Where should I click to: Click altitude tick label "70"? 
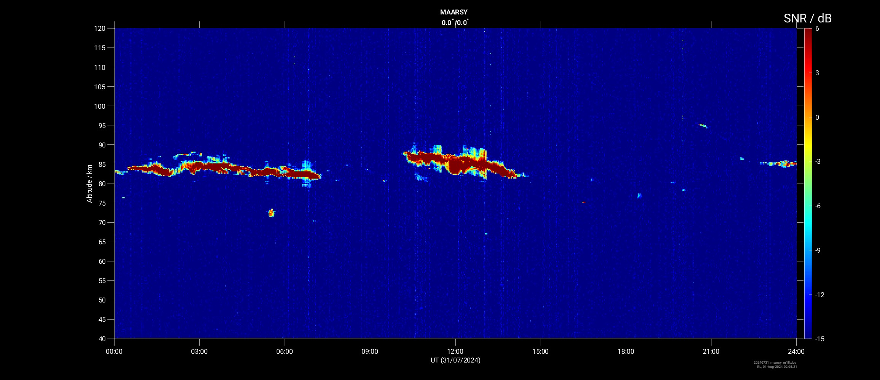click(102, 222)
